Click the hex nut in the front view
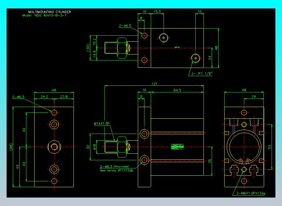 122,147
